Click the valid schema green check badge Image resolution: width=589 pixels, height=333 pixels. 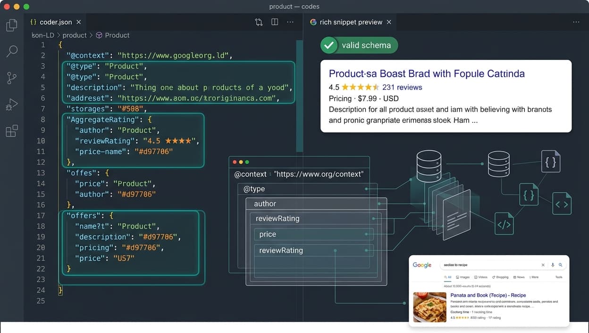coord(359,45)
